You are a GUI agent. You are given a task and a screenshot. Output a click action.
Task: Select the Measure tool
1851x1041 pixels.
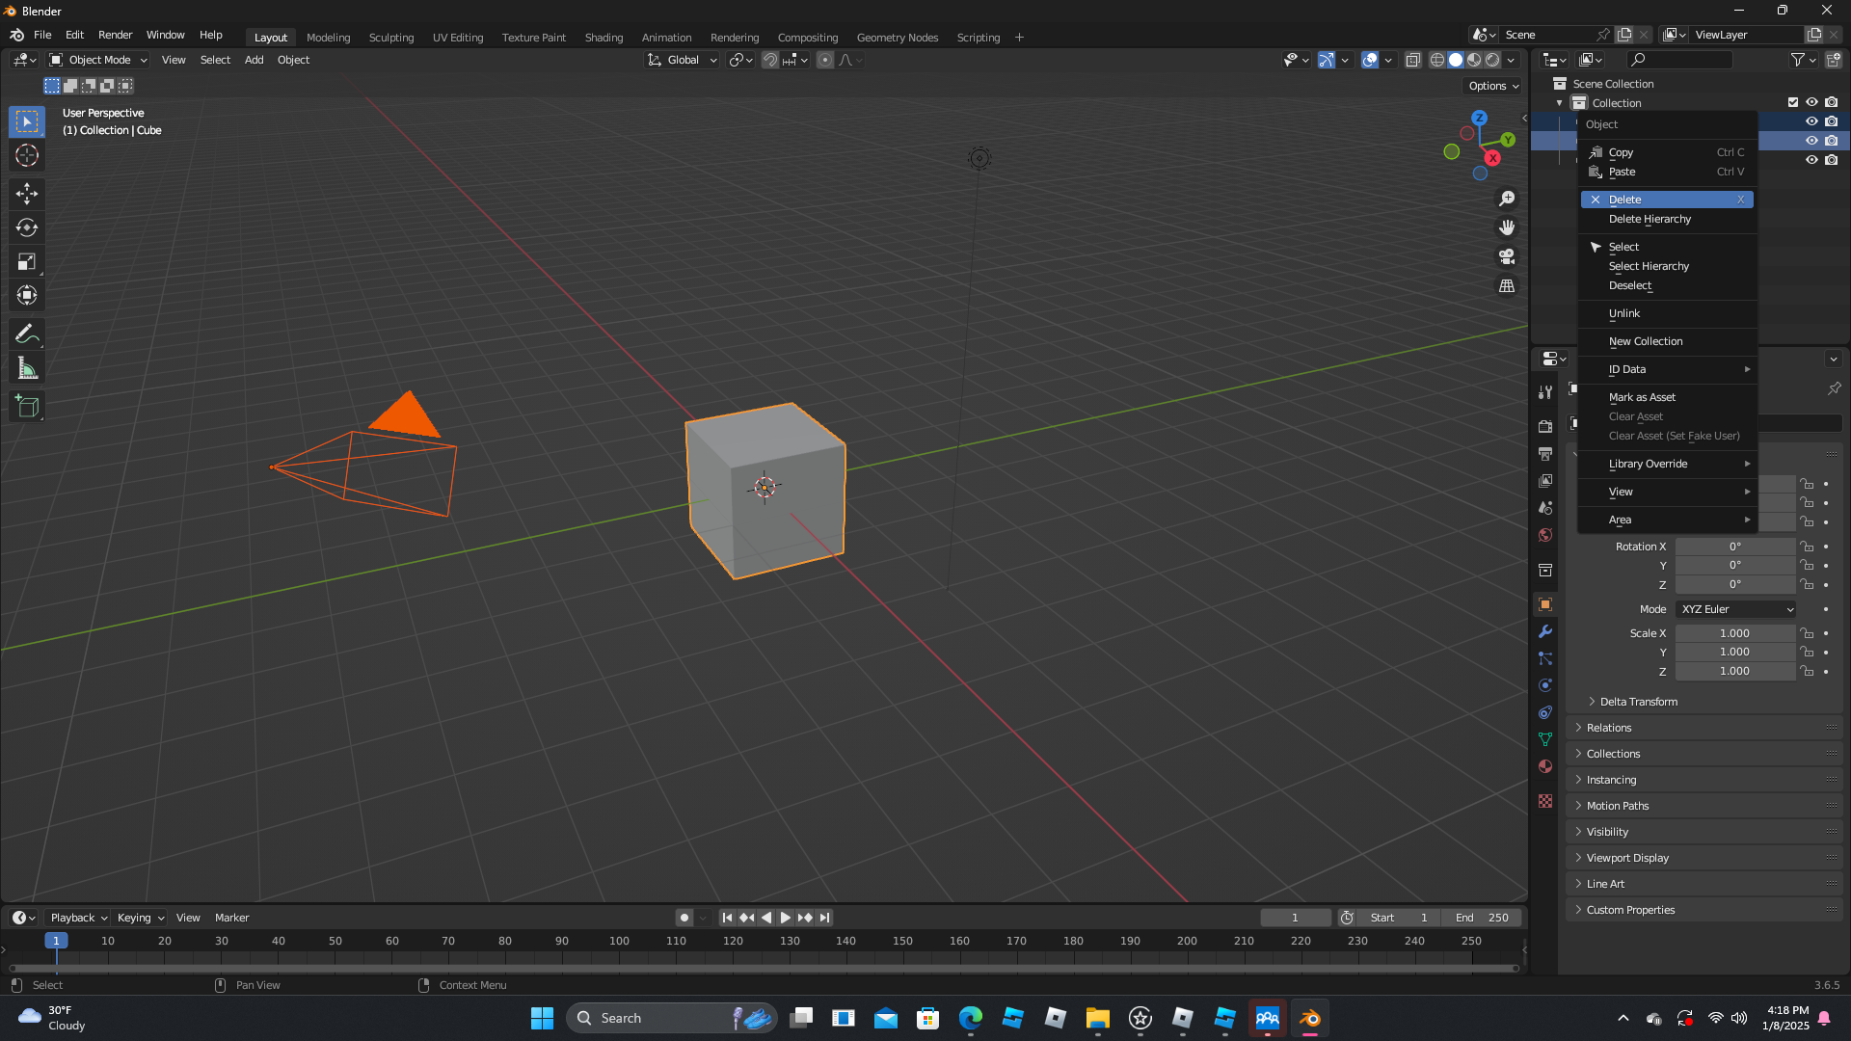click(27, 369)
